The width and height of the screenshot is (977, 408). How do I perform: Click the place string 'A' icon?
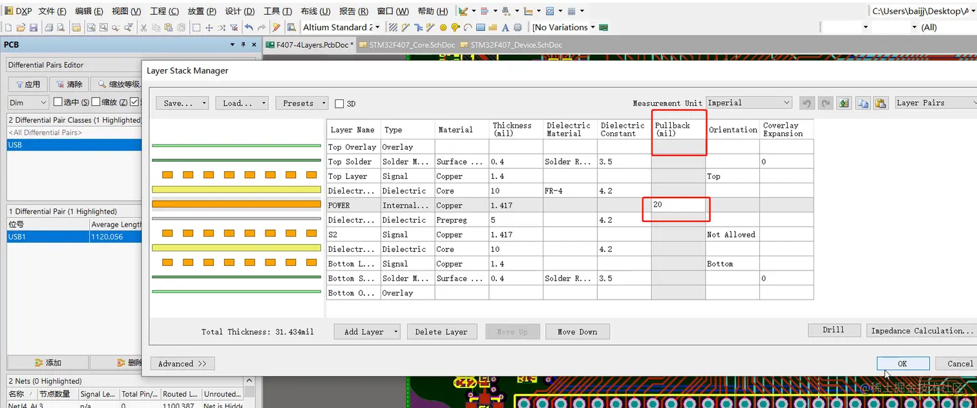(505, 28)
